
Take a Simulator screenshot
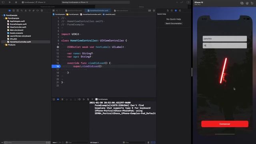242,3
